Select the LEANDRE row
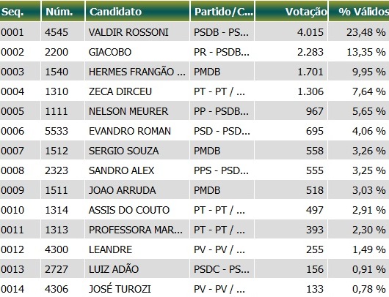Image resolution: width=389 pixels, height=297 pixels. [x=194, y=249]
